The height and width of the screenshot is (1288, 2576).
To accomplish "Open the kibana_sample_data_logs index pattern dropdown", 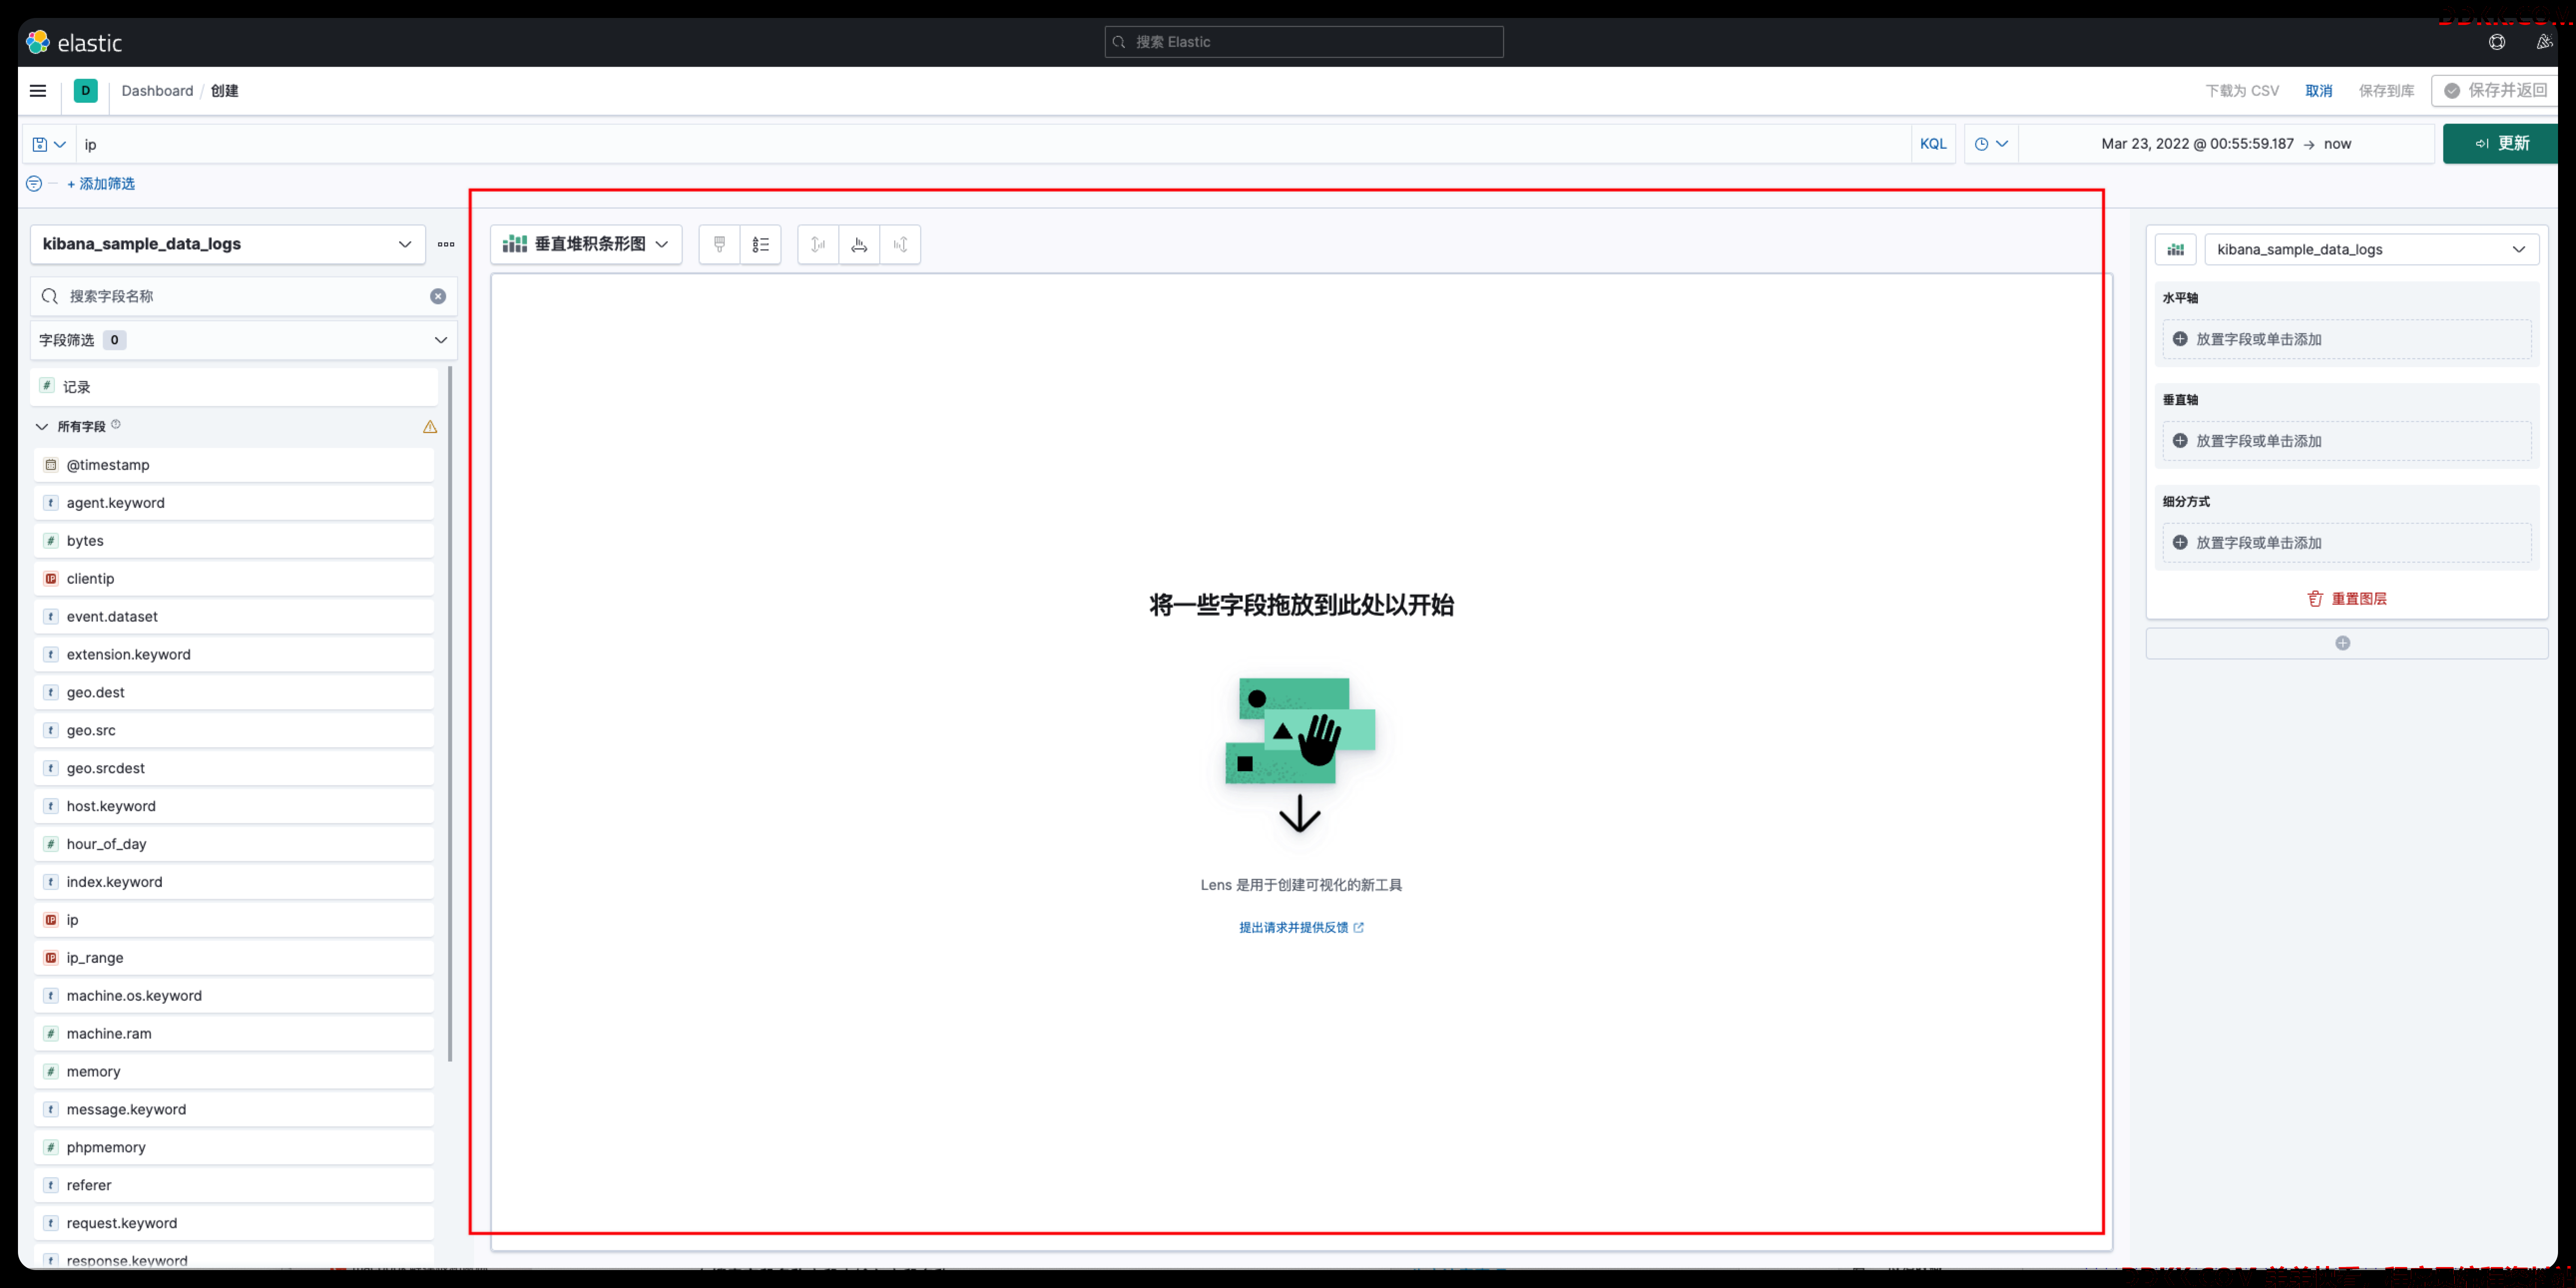I will (228, 244).
